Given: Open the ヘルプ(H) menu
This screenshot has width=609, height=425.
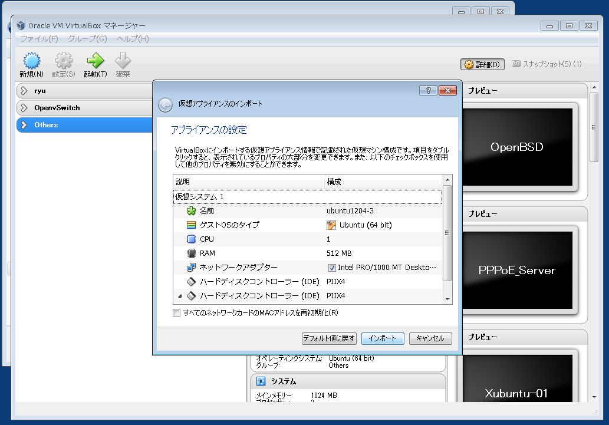Looking at the screenshot, I should pyautogui.click(x=133, y=39).
